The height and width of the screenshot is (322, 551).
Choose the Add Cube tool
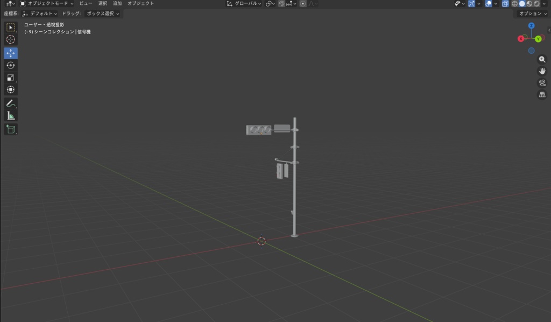tap(11, 129)
